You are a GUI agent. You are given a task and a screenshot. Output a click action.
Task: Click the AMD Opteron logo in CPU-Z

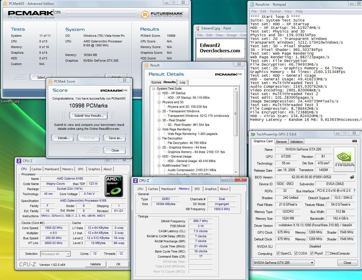114,186
